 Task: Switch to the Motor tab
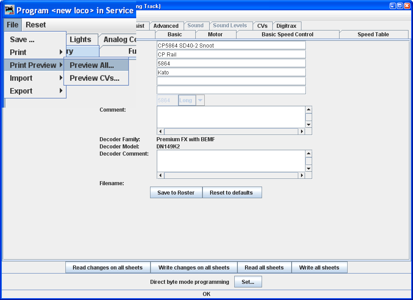click(215, 34)
